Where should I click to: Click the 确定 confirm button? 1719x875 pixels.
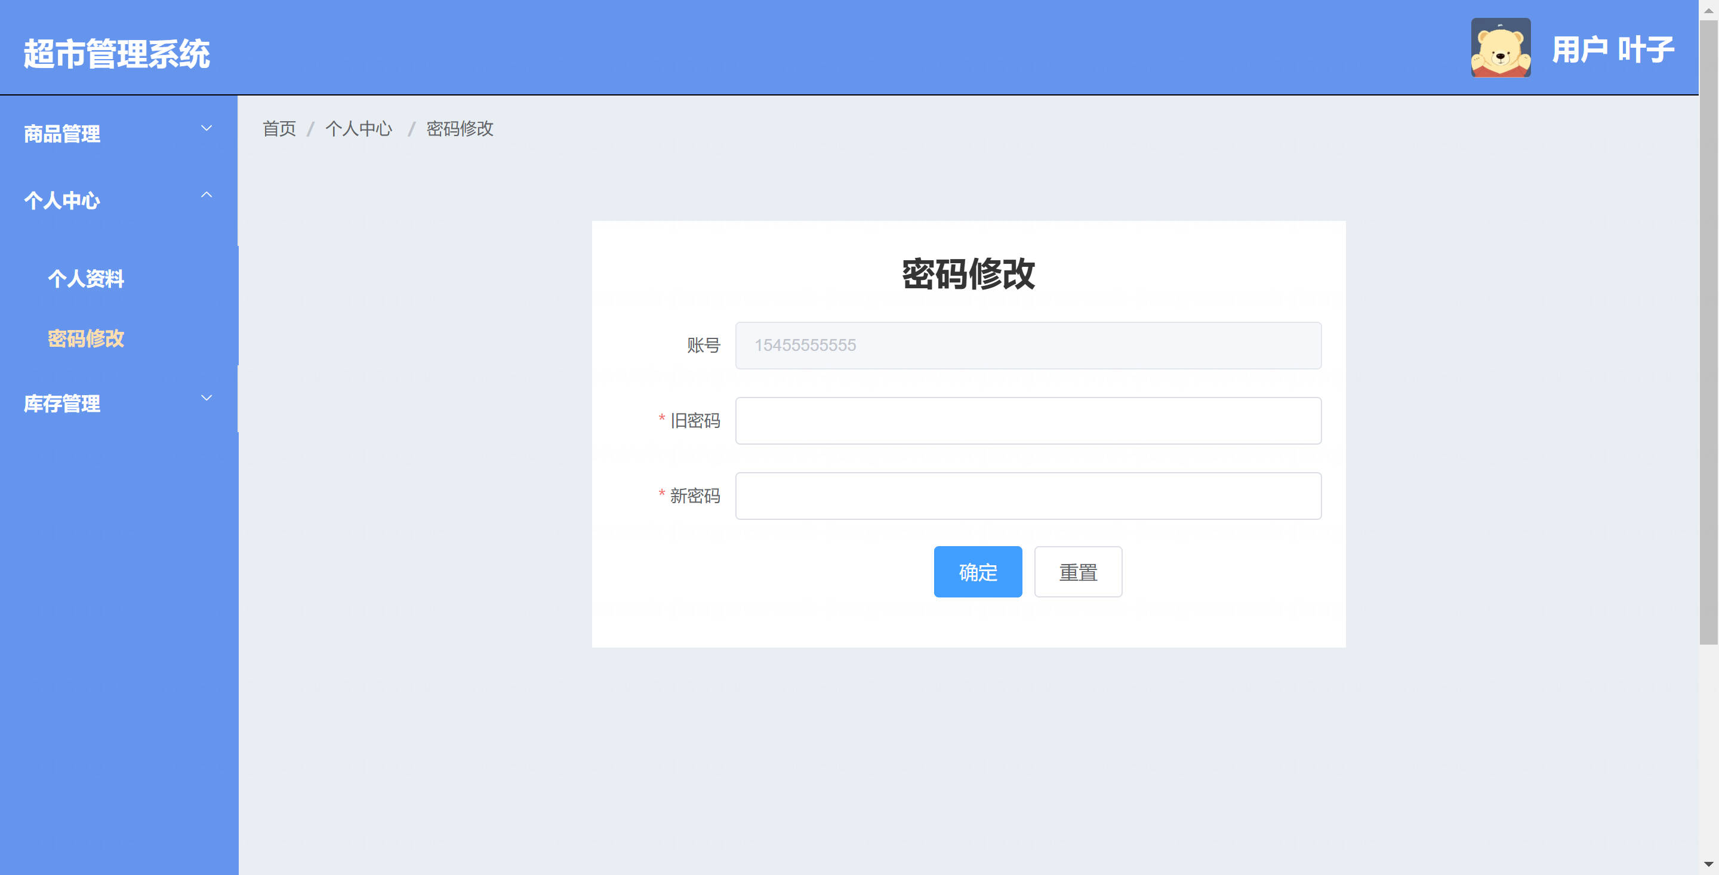[978, 572]
